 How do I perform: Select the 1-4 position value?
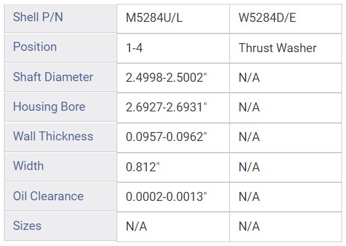[x=173, y=48]
